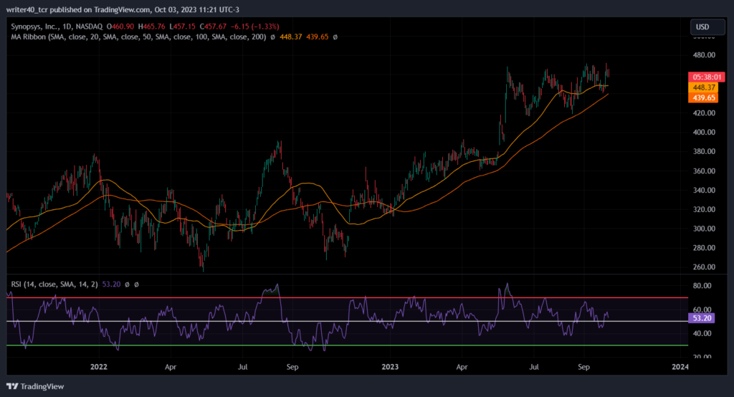Click the 320.00 price axis label
This screenshot has width=734, height=397.
click(704, 209)
